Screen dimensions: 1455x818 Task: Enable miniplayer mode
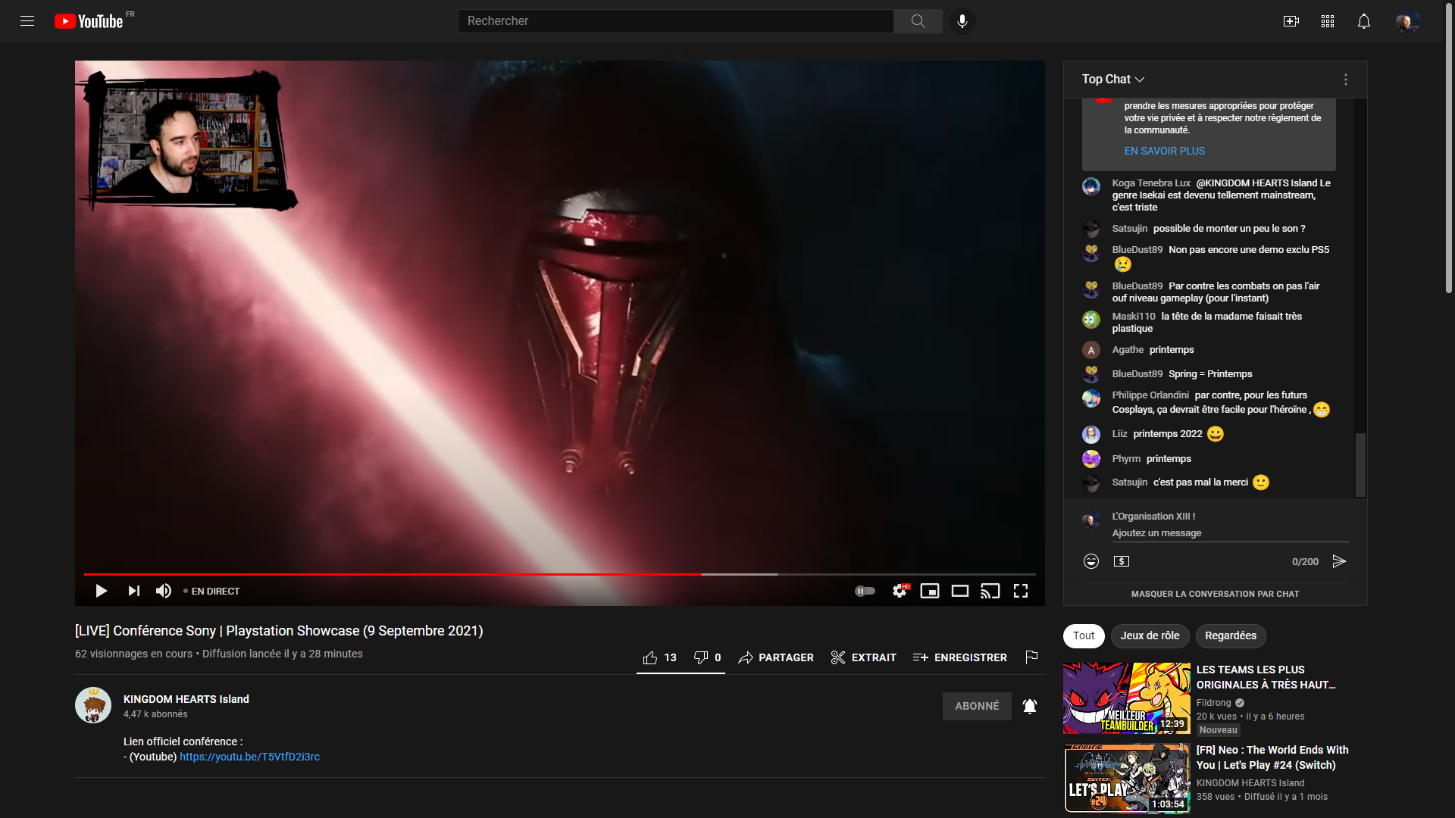(x=930, y=591)
